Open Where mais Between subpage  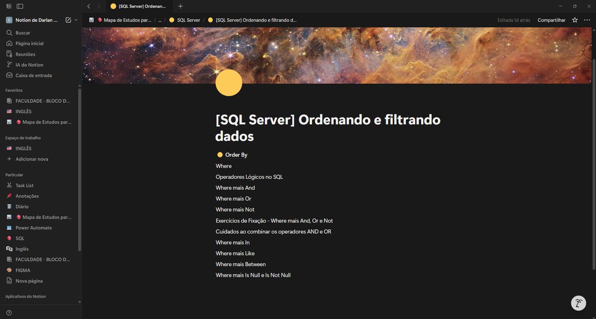point(241,264)
